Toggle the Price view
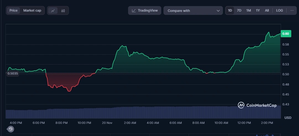Image resolution: width=299 pixels, height=136 pixels. click(14, 10)
